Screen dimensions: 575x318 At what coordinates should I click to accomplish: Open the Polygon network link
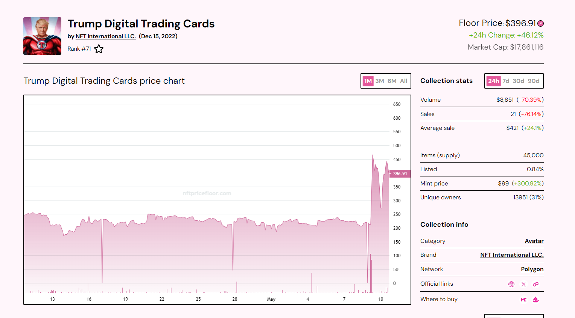(532, 269)
